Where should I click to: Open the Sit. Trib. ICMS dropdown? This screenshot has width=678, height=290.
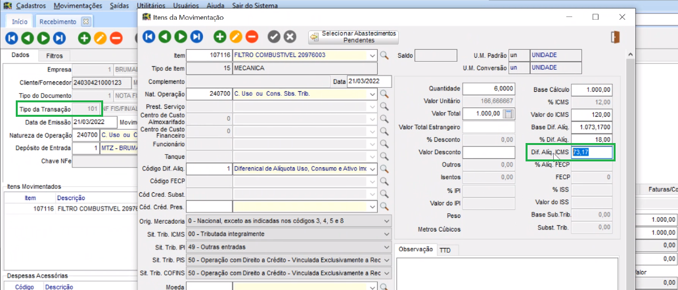click(x=387, y=234)
